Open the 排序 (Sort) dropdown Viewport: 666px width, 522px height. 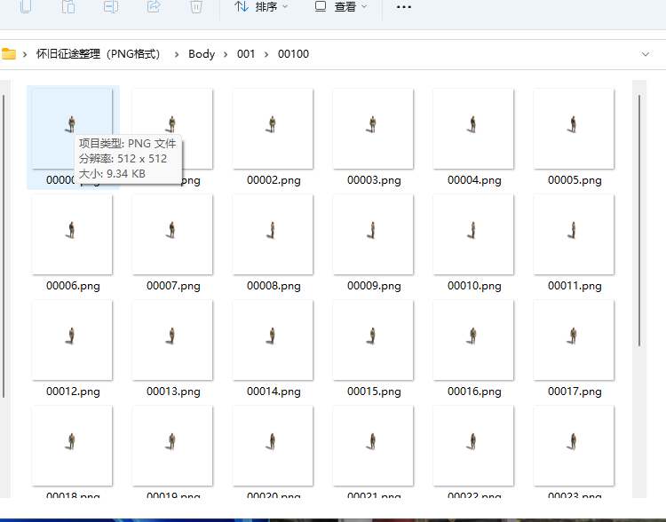point(261,7)
